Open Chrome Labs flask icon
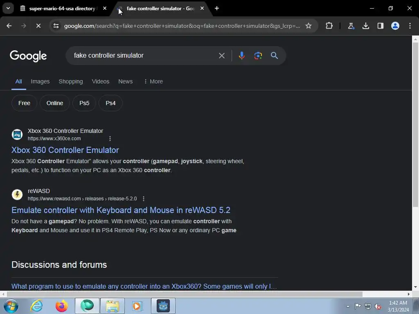 [351, 26]
